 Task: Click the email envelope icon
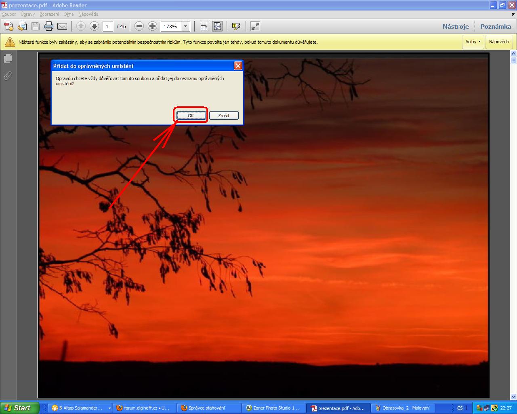[62, 27]
